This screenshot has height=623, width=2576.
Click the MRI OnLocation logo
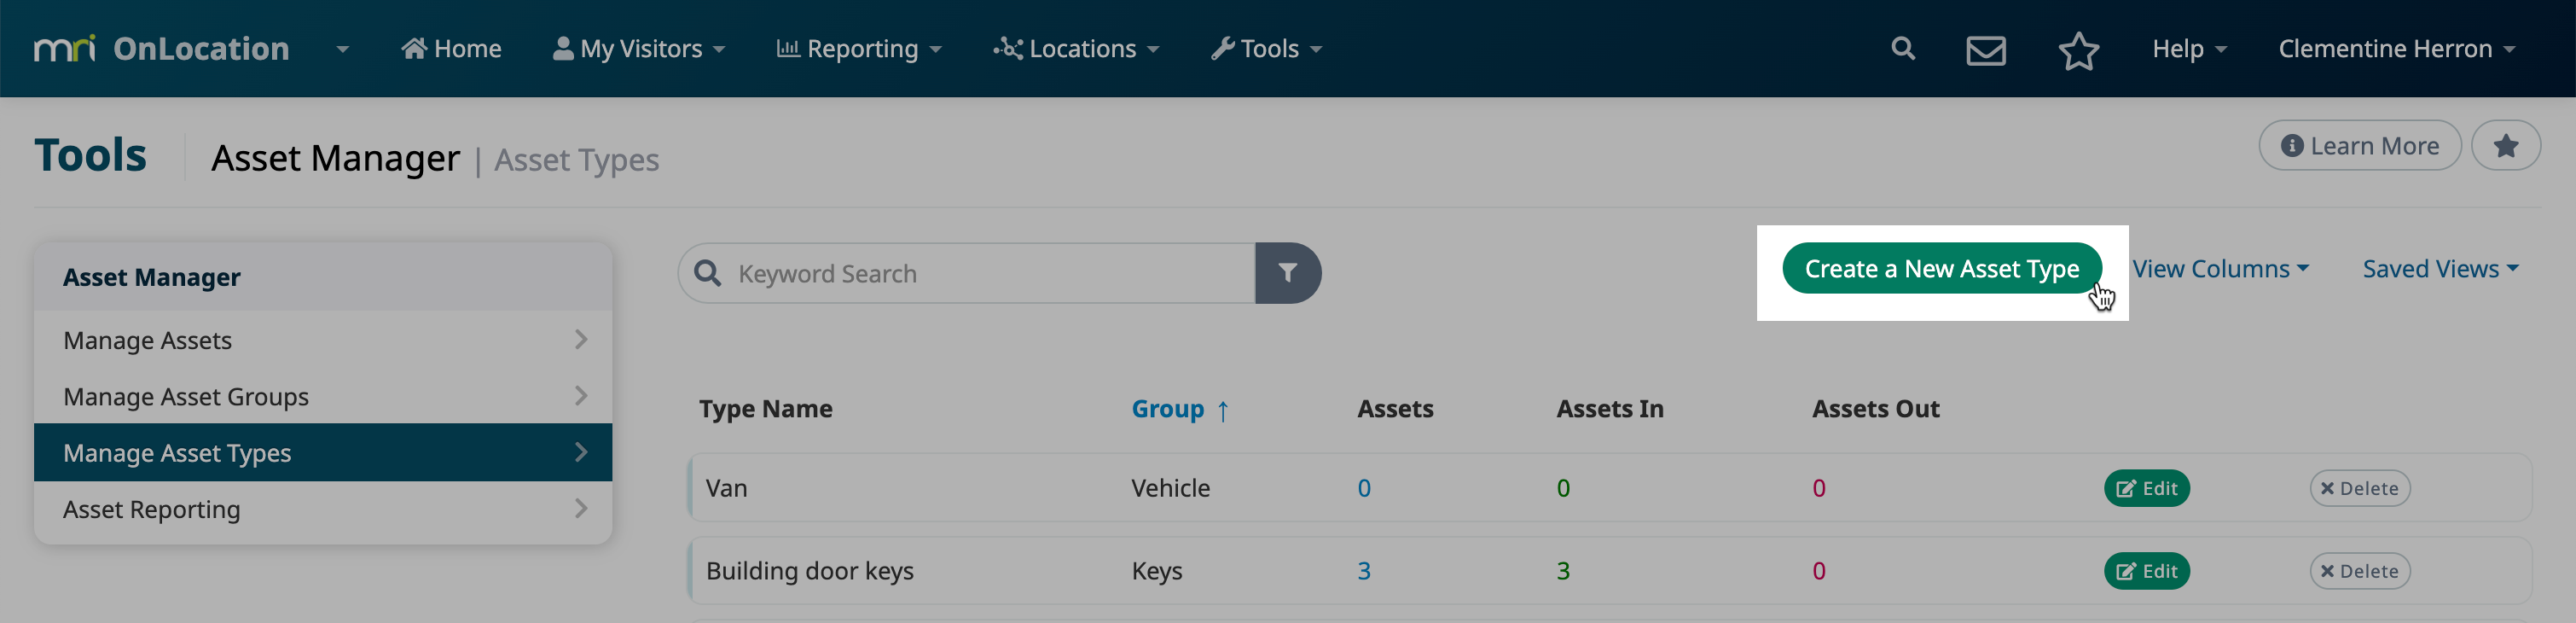161,48
